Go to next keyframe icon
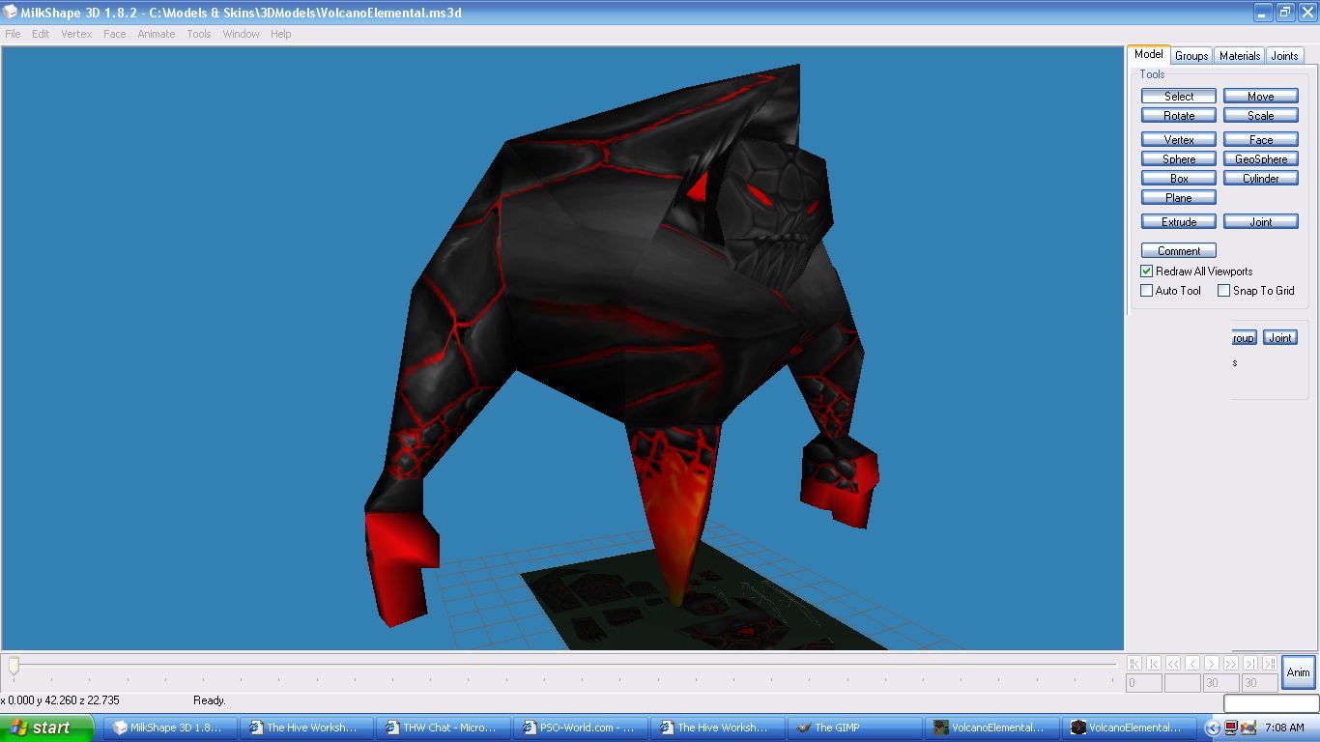This screenshot has height=742, width=1320. [x=1250, y=663]
